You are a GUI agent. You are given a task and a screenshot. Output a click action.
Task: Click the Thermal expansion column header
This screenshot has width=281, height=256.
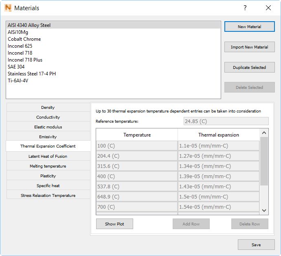219,135
